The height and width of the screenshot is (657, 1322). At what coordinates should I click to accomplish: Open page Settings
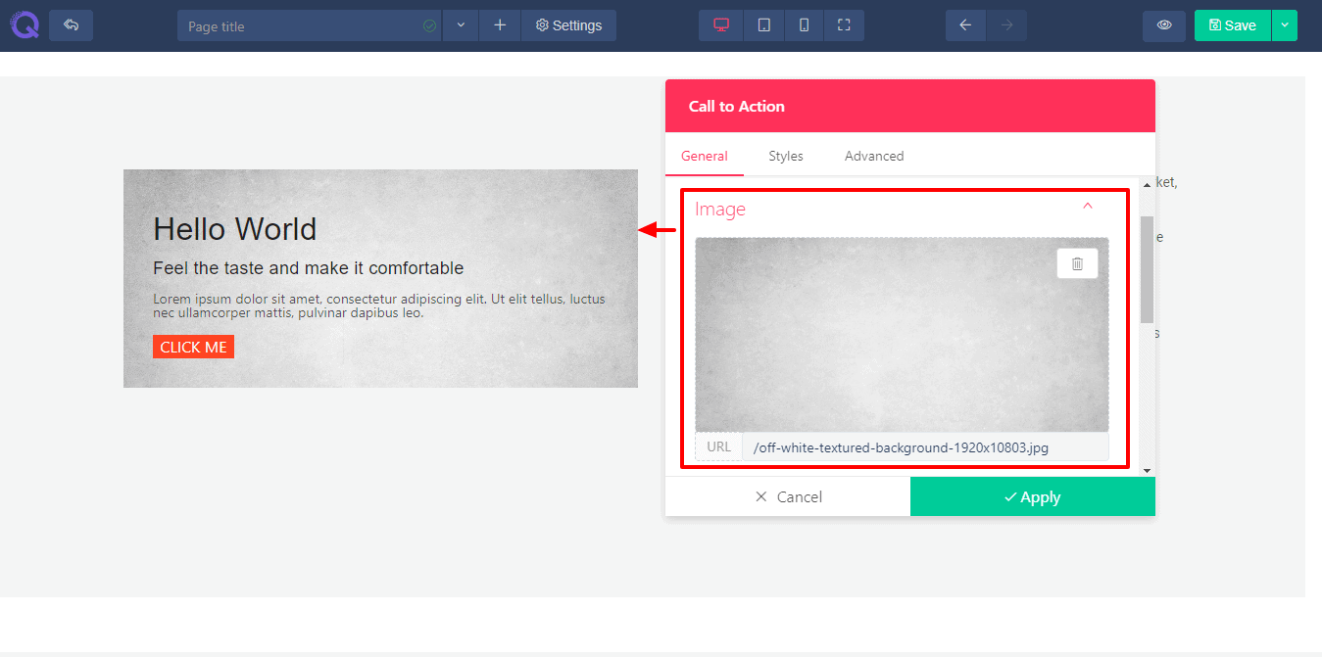(x=568, y=25)
